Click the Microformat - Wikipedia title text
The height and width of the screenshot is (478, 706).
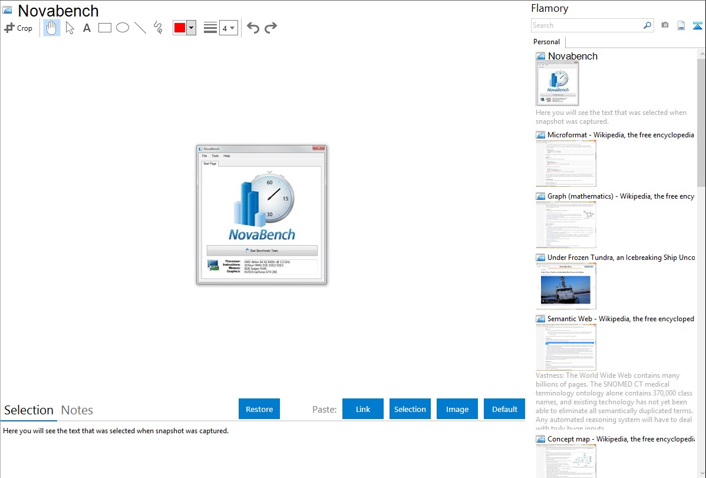pyautogui.click(x=621, y=135)
